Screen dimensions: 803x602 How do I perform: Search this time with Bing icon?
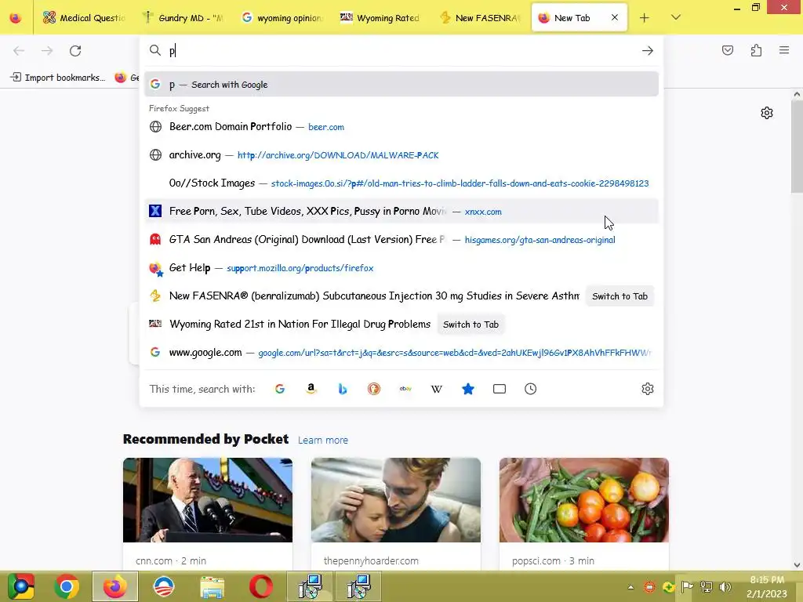343,389
